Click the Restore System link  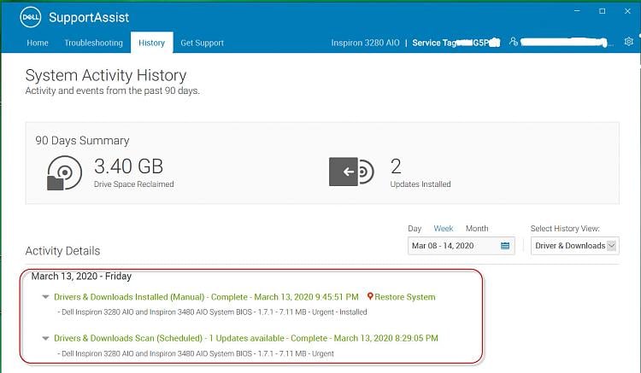[405, 297]
